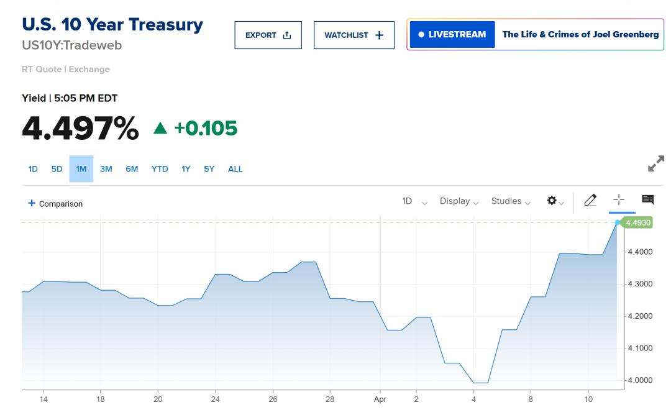Click the LIVESTREAM button
Image resolution: width=671 pixels, height=415 pixels.
pyautogui.click(x=452, y=35)
